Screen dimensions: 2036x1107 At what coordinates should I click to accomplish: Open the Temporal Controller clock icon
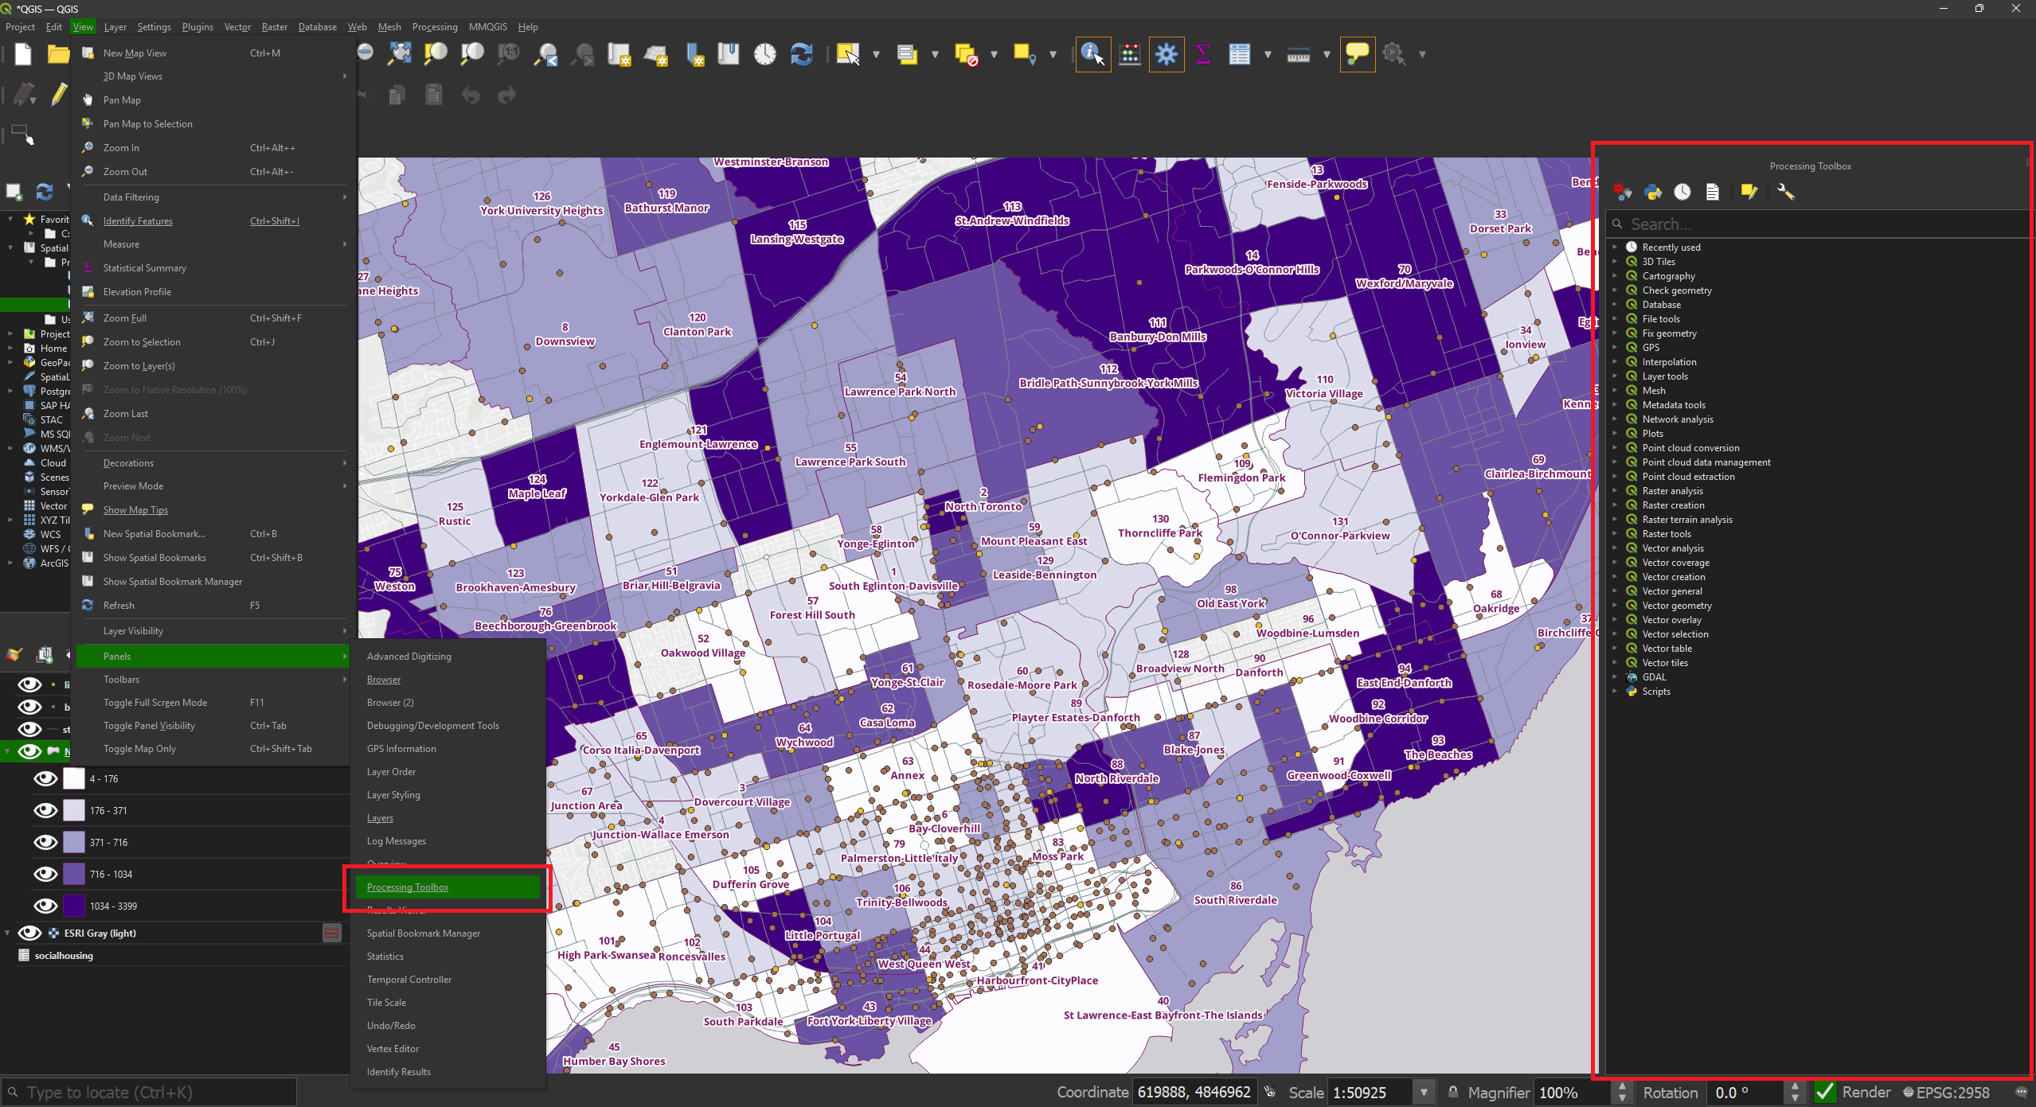pos(765,54)
